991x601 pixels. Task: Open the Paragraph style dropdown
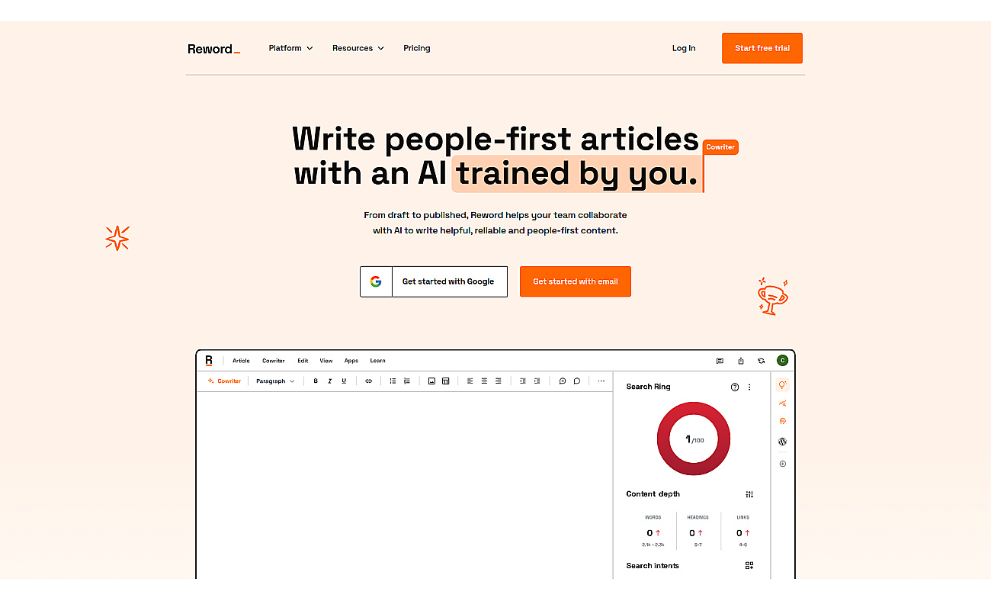coord(275,381)
